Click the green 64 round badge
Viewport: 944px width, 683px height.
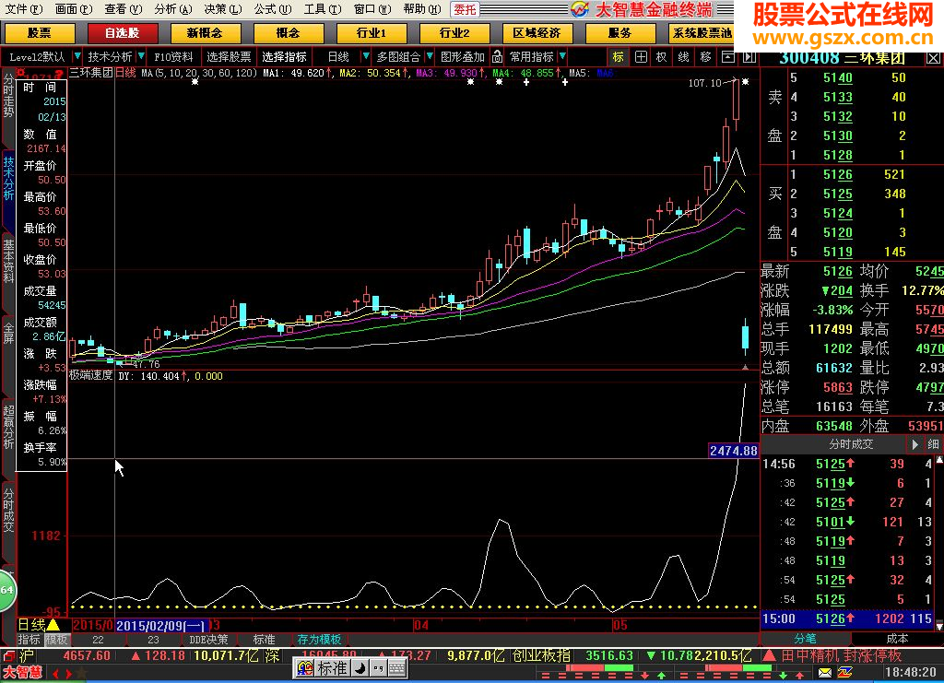click(6, 590)
